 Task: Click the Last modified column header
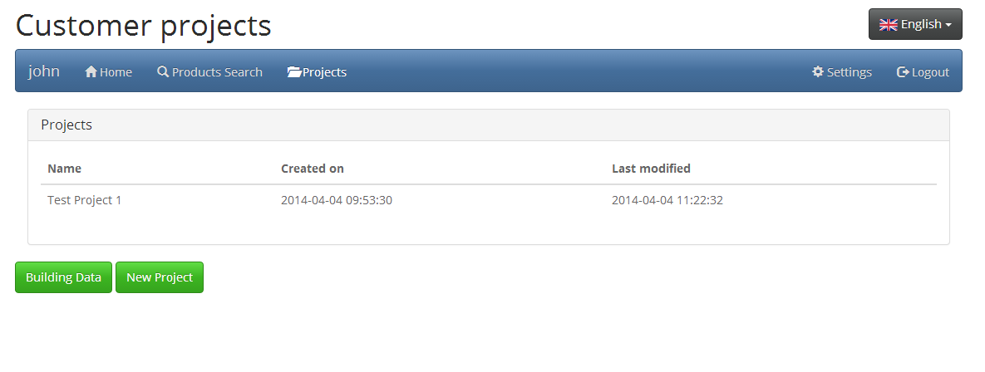point(652,168)
